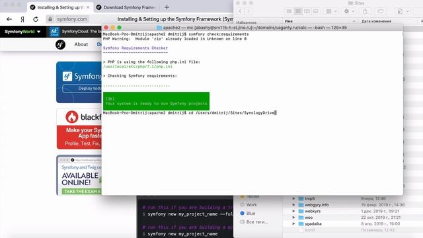Expand the webgyry.info folder
The image size is (423, 238).
point(293,205)
